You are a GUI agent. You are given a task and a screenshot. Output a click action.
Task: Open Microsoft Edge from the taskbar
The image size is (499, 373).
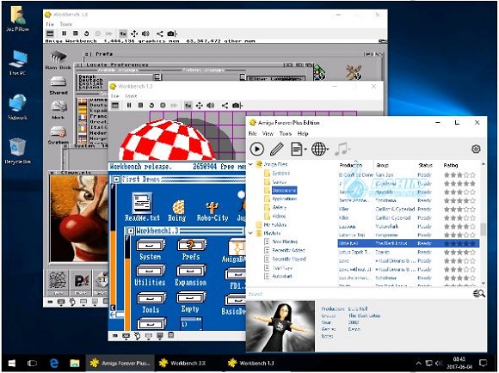pyautogui.click(x=54, y=363)
